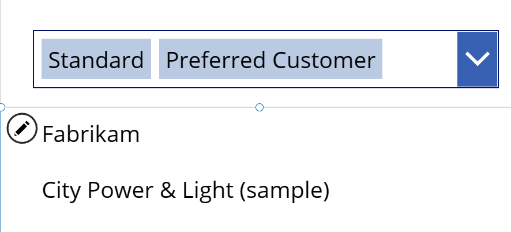The height and width of the screenshot is (232, 511).
Task: Select the Fabrikam account in the gallery
Action: click(91, 134)
